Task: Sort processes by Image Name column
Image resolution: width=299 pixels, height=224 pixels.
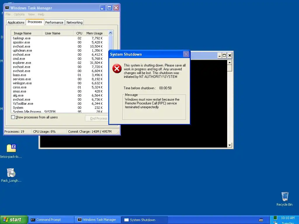Action: 27,33
